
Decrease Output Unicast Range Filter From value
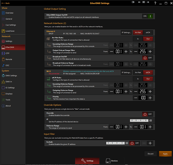(x=112, y=51)
